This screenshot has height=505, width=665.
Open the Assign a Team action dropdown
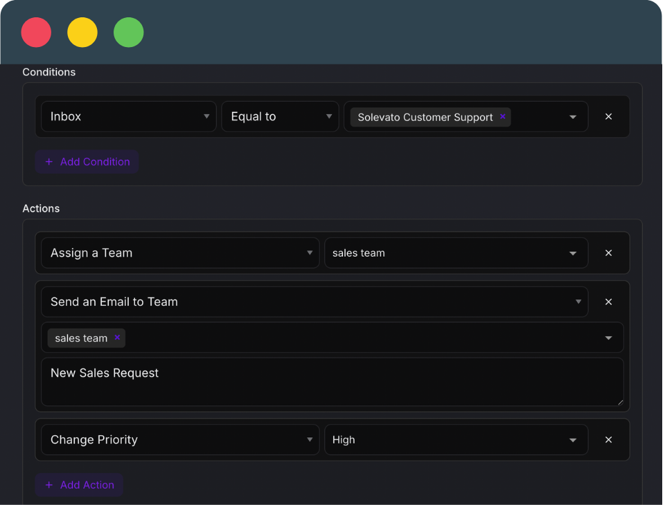(180, 253)
